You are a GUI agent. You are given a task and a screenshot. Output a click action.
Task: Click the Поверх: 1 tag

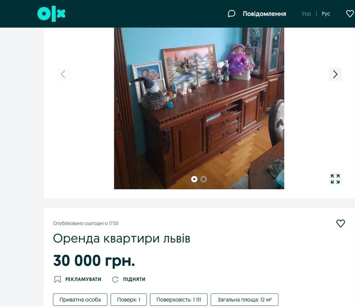129,300
